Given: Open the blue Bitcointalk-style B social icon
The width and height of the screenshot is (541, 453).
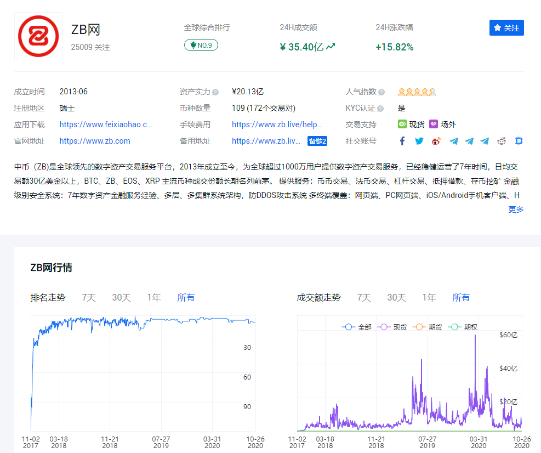Looking at the screenshot, I should 519,141.
